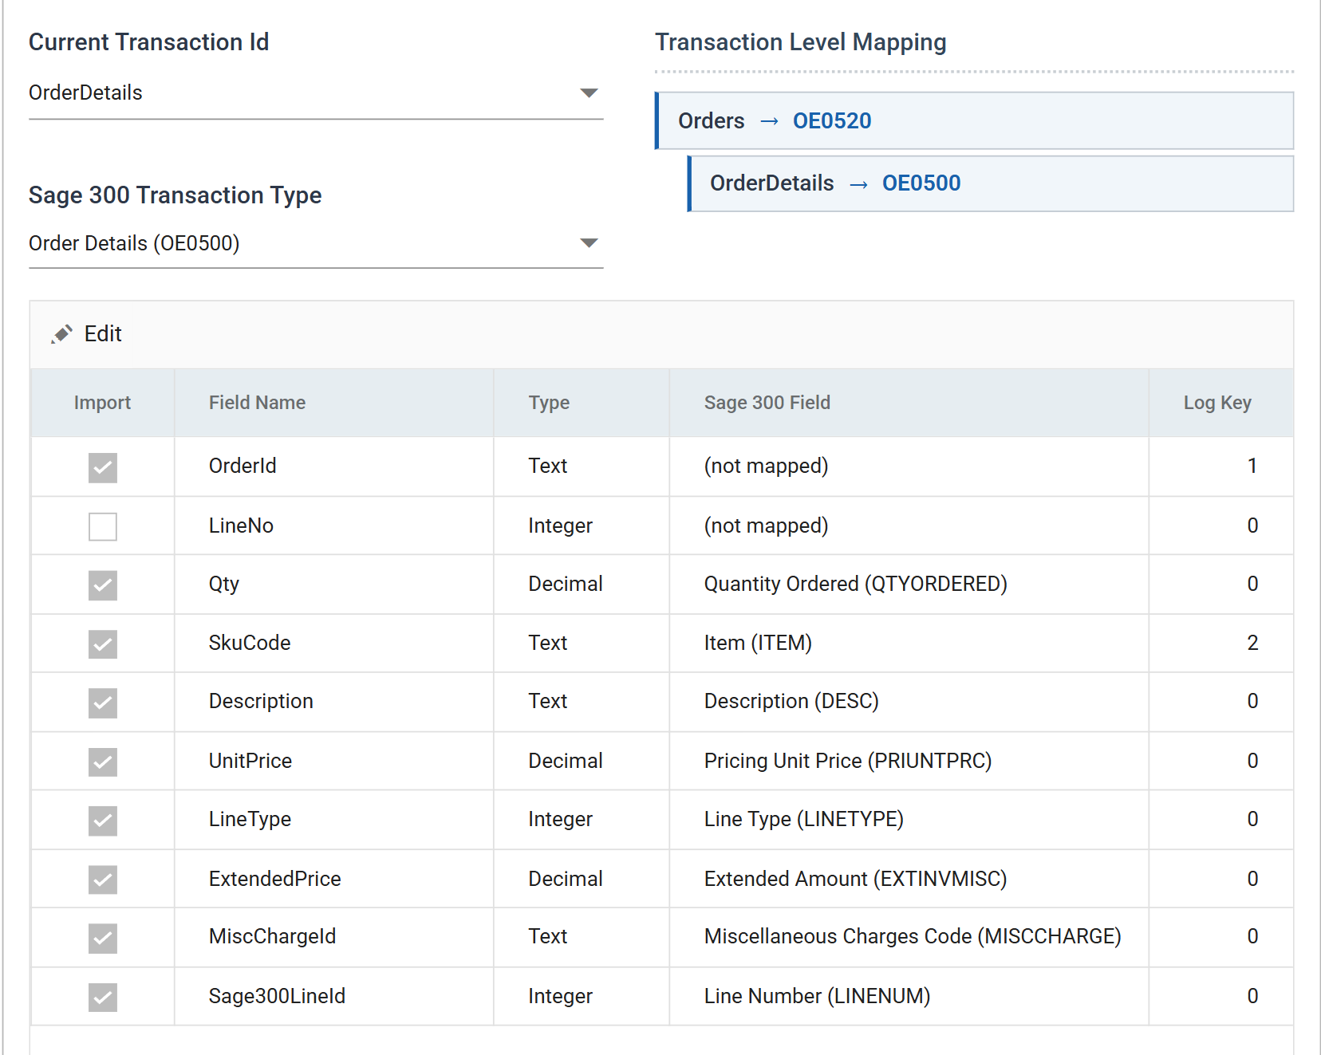The width and height of the screenshot is (1321, 1055).
Task: Toggle Import checkbox for Description row
Action: [103, 703]
